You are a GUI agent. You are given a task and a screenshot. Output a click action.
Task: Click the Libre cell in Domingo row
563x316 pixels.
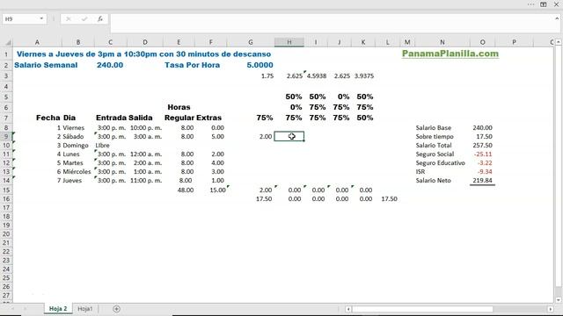tap(102, 146)
